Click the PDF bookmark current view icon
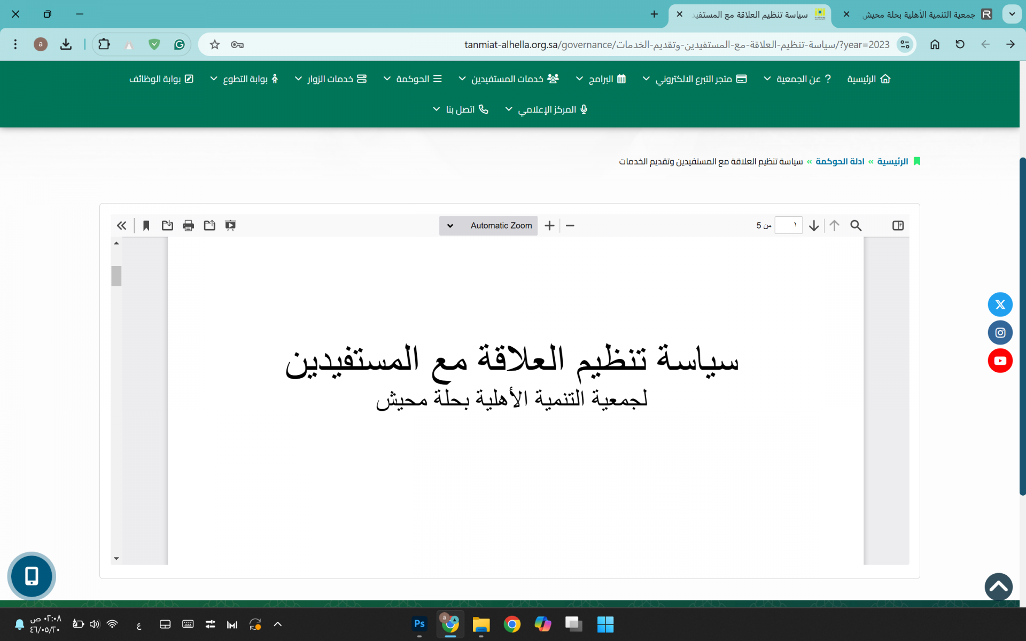 pos(146,225)
